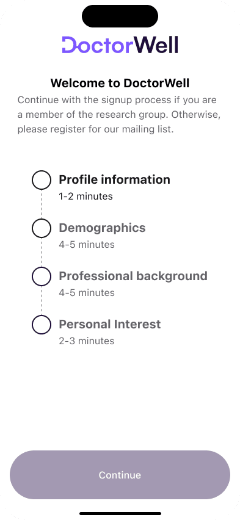Tap the Continue button
Image resolution: width=240 pixels, height=520 pixels.
pyautogui.click(x=120, y=475)
